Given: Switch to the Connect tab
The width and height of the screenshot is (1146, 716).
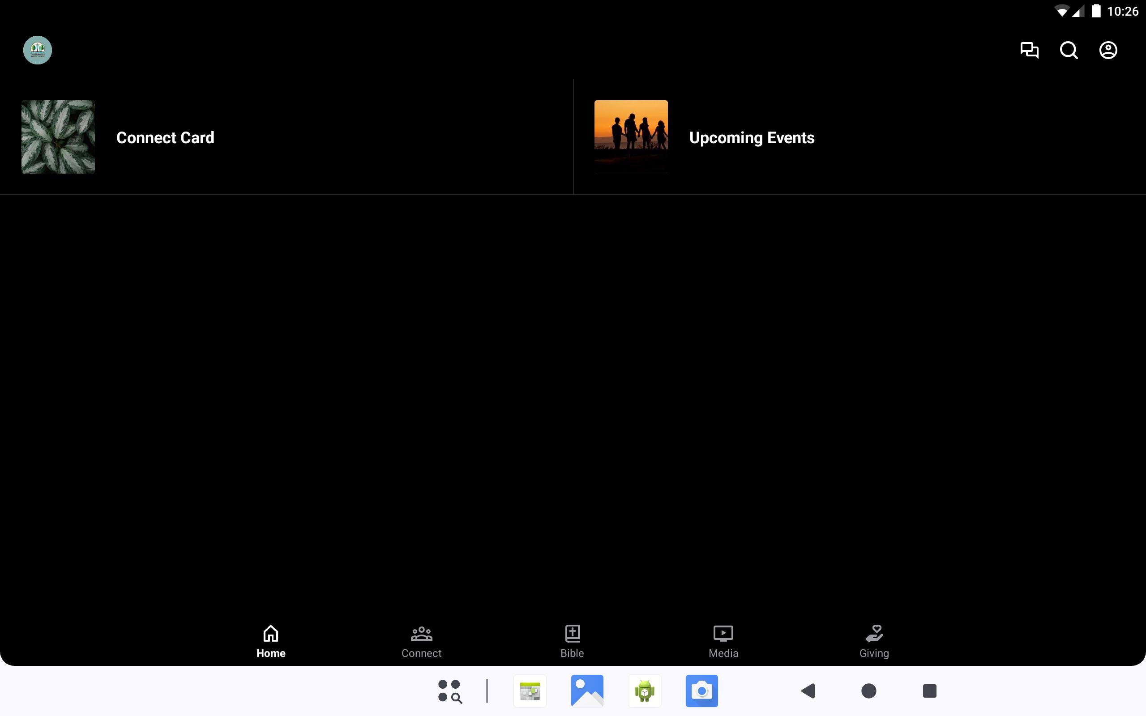Looking at the screenshot, I should (421, 641).
